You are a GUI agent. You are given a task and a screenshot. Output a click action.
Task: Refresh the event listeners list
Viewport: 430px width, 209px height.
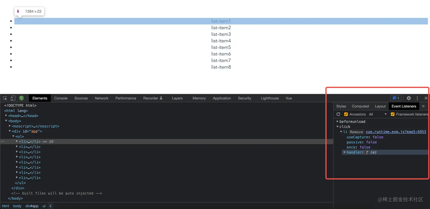pos(338,114)
